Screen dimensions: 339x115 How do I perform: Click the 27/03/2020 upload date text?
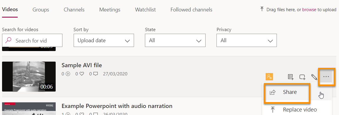point(115,74)
